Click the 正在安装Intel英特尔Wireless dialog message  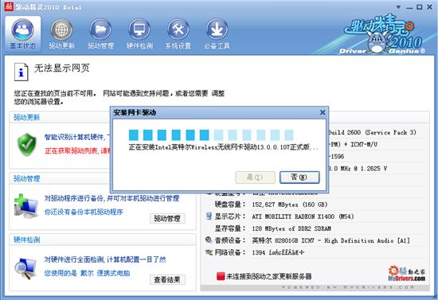click(224, 147)
